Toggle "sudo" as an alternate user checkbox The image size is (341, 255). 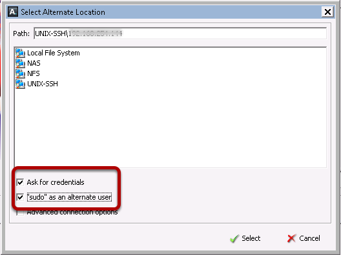(20, 197)
